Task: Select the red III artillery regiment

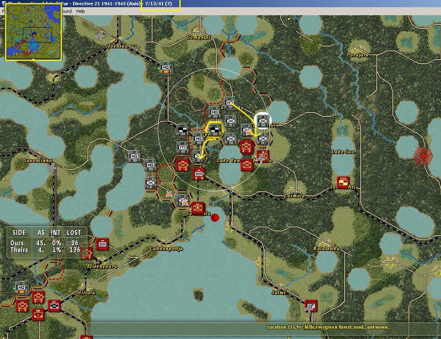Action: pyautogui.click(x=38, y=314)
